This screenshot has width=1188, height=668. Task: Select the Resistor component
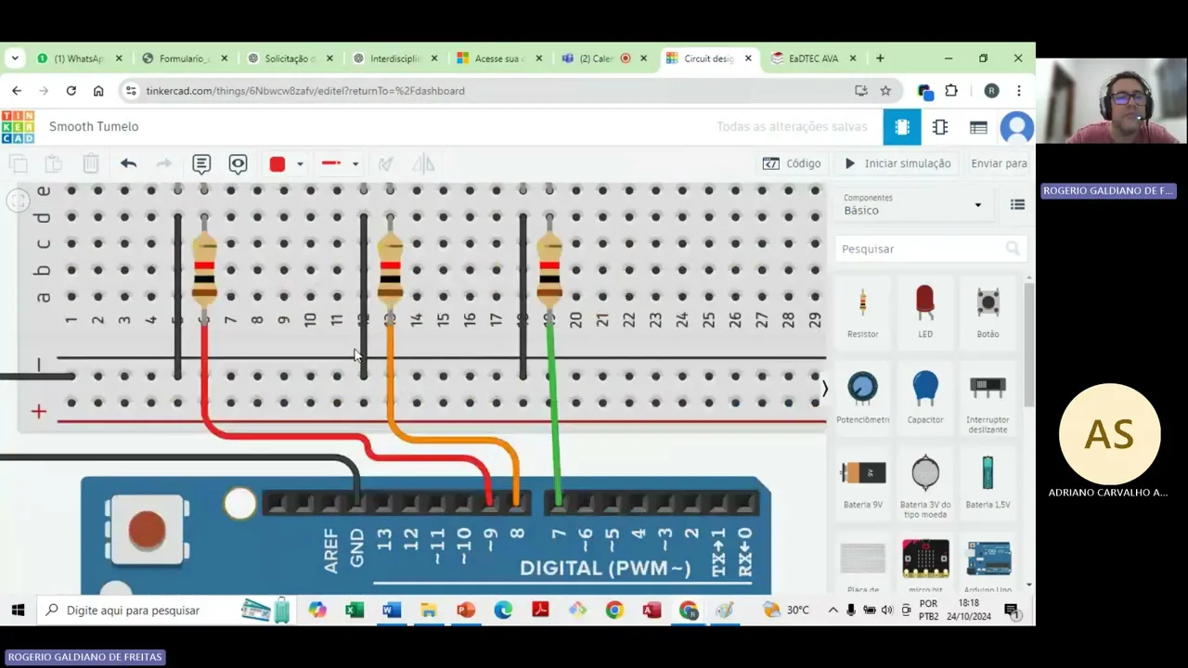(862, 311)
